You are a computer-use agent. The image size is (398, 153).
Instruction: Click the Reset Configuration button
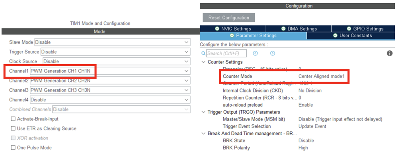click(x=229, y=18)
